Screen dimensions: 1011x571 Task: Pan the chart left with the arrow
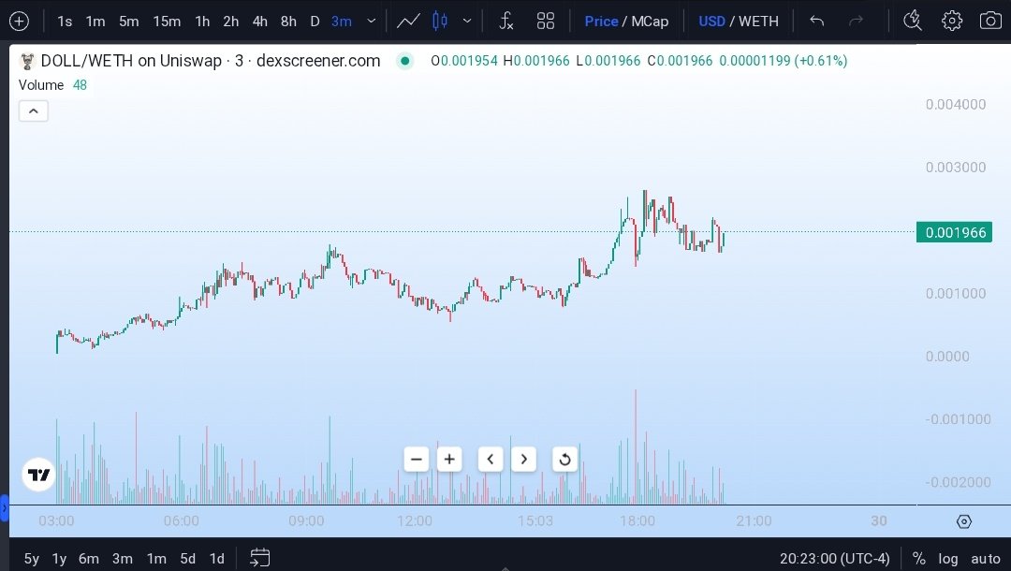coord(491,460)
